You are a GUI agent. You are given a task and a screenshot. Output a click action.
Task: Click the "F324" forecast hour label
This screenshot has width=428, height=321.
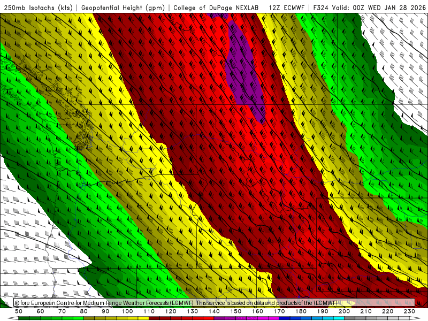(x=320, y=7)
